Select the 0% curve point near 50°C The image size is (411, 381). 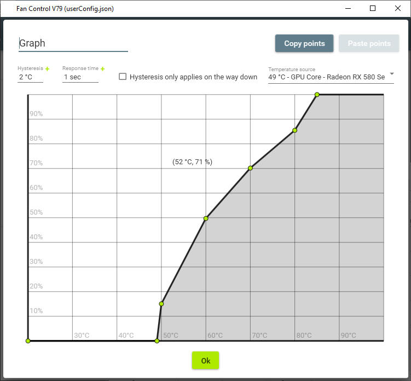point(157,341)
